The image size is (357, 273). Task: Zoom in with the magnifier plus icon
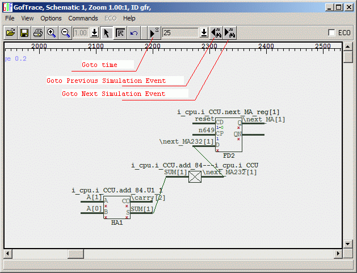coord(52,33)
